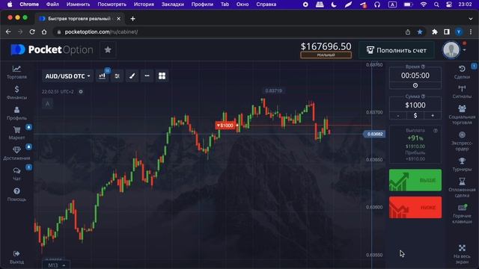Open Социальная торговля social trading
479x269 pixels.
coord(462,114)
